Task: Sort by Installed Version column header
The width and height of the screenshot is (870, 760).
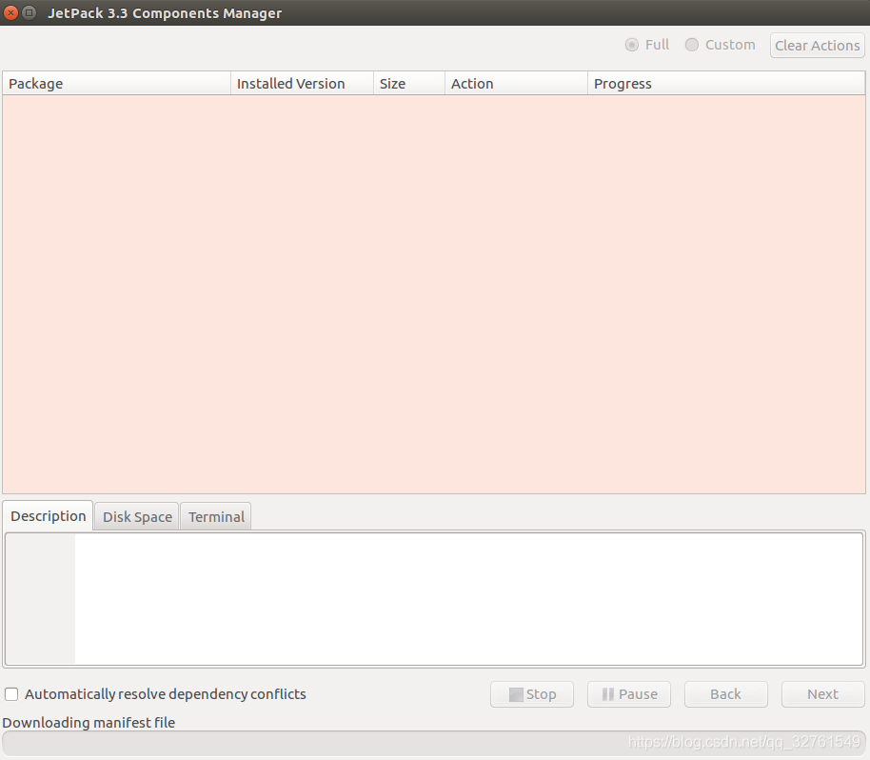Action: pyautogui.click(x=302, y=83)
